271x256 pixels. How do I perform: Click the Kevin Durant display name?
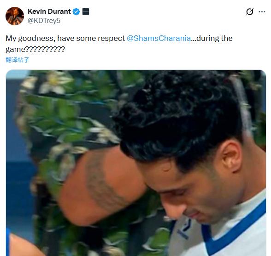click(x=49, y=11)
